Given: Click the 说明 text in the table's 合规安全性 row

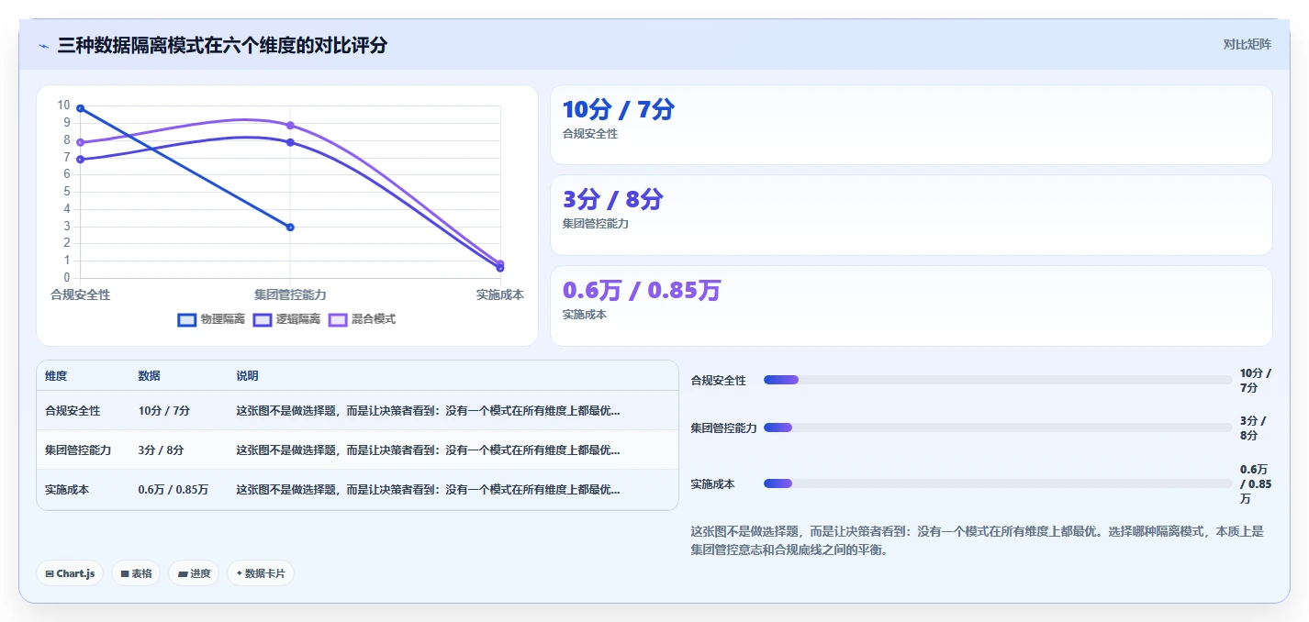Looking at the screenshot, I should coord(428,411).
